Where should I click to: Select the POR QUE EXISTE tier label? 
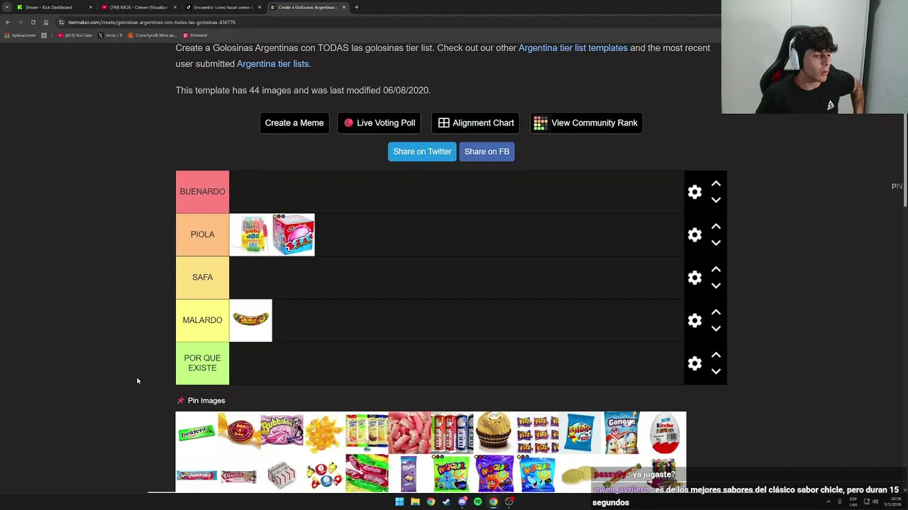click(202, 363)
